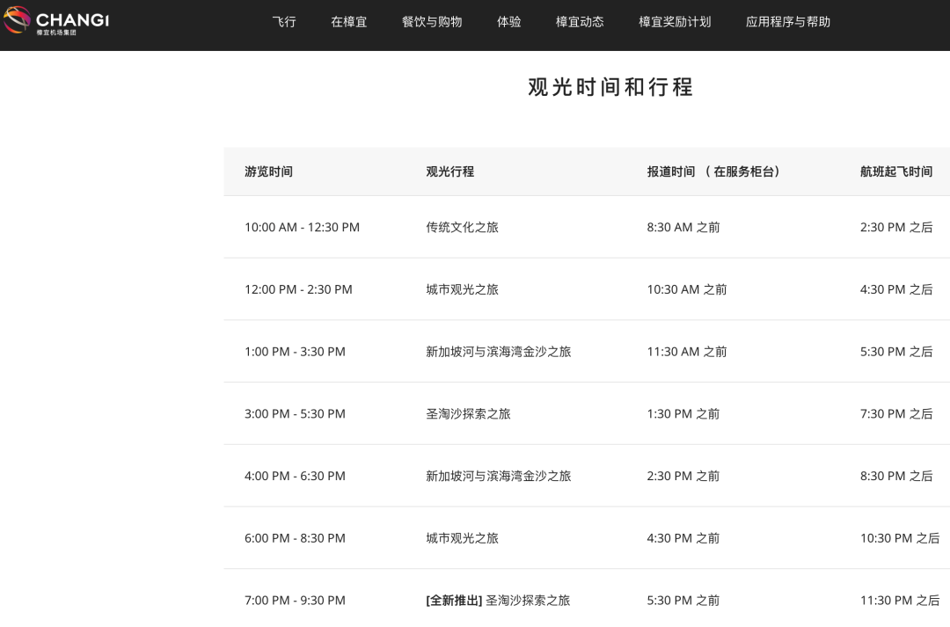950x627 pixels.
Task: Open the 樟宜动态 menu
Action: [x=580, y=22]
